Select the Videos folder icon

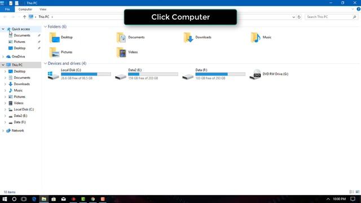(121, 52)
